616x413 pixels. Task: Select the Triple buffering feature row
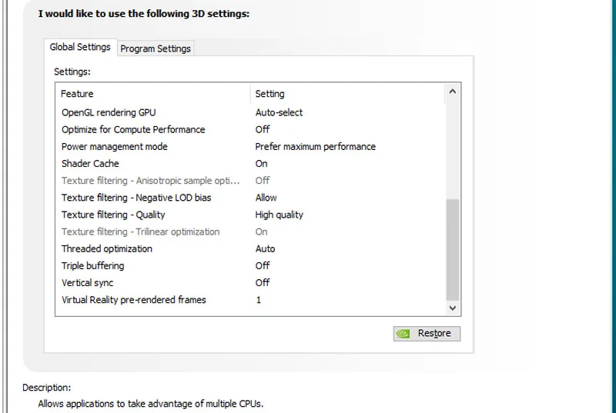click(x=251, y=266)
